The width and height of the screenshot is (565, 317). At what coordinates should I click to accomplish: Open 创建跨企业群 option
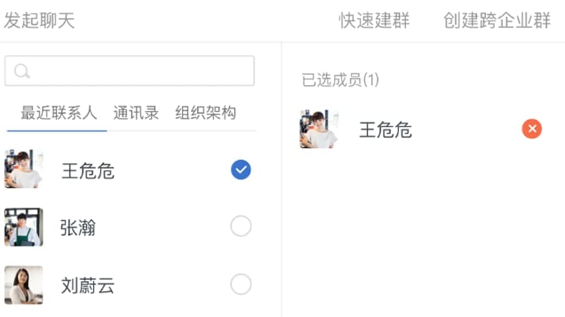point(497,20)
